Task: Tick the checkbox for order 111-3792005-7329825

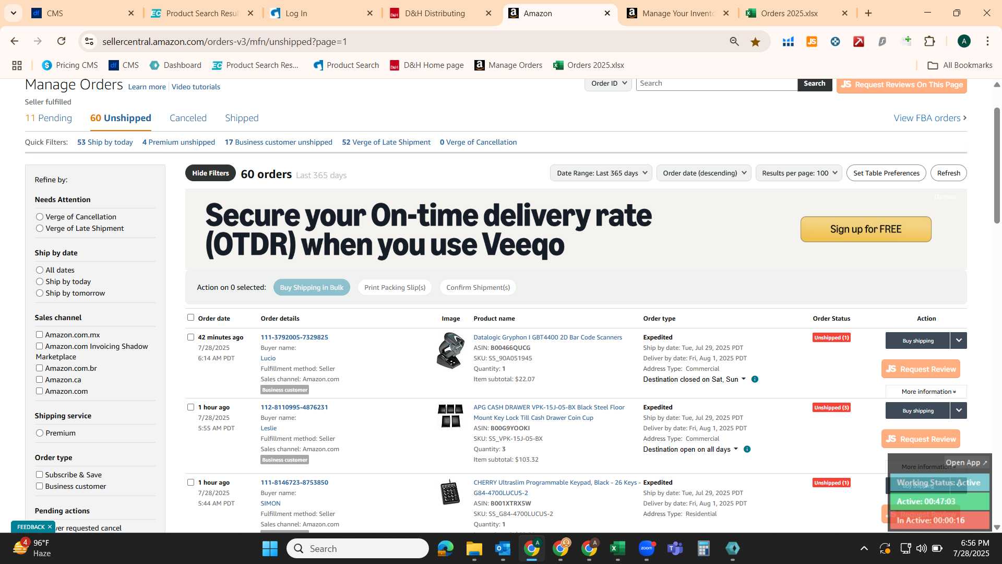Action: [x=190, y=337]
